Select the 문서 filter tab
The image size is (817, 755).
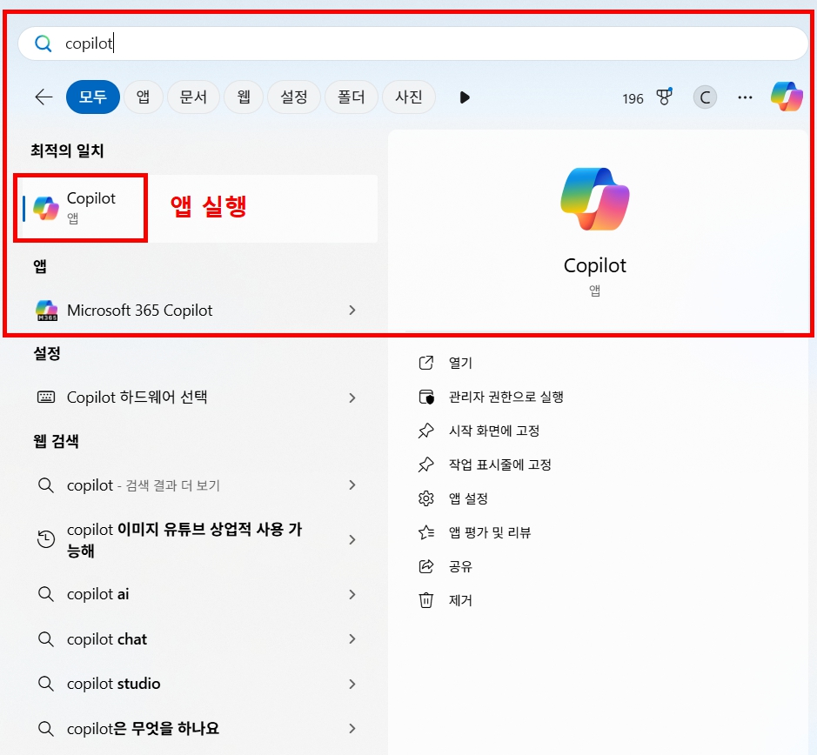coord(193,97)
